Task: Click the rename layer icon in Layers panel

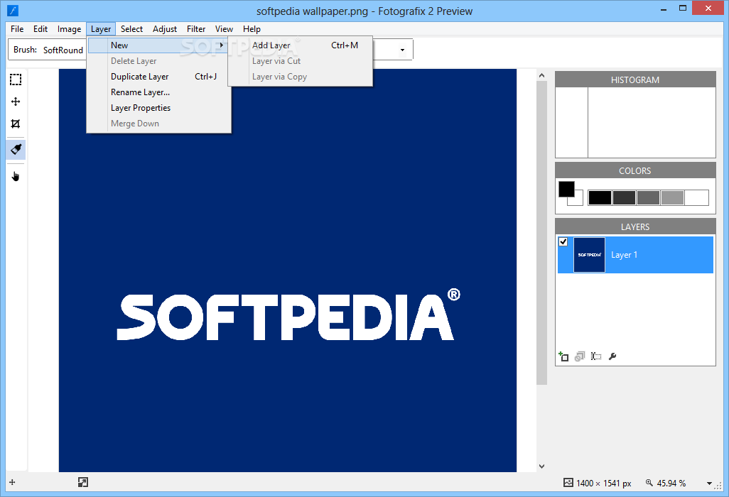Action: [596, 356]
